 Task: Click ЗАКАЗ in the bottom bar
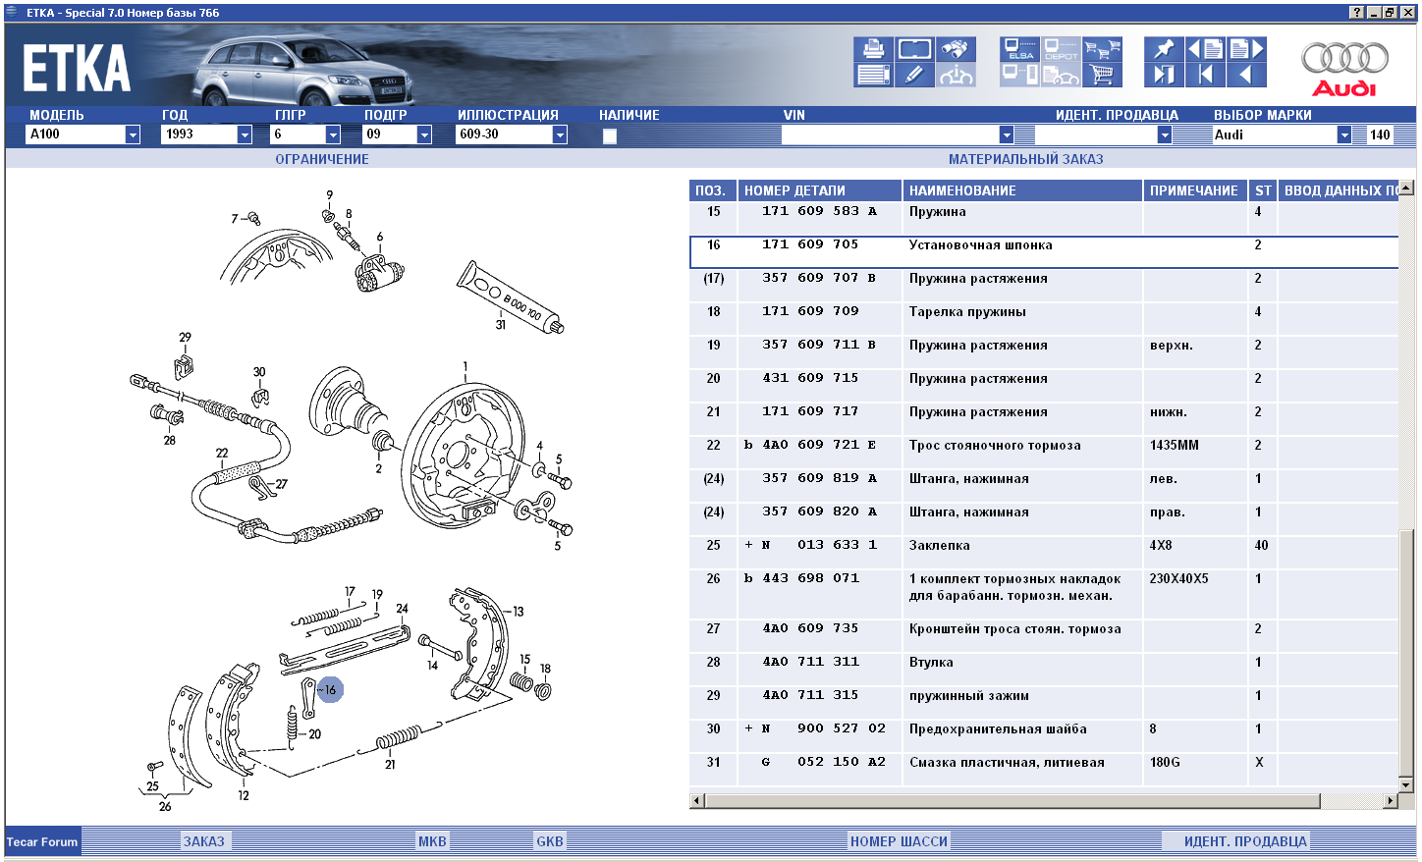point(204,841)
